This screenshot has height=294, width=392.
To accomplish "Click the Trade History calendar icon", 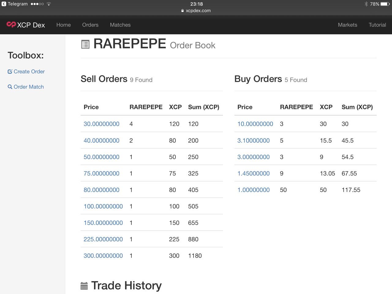I will pyautogui.click(x=84, y=286).
